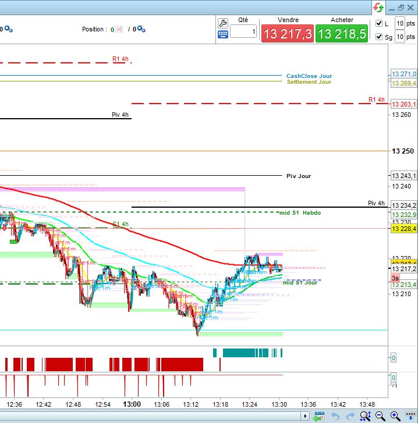Click the scroll right arrow at bottom
418x423 pixels.
(x=305, y=416)
